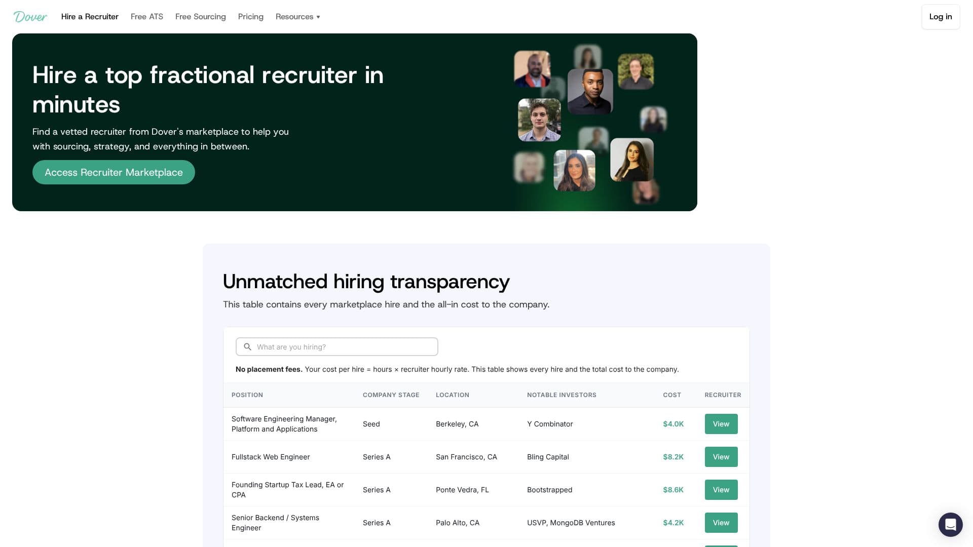The width and height of the screenshot is (973, 547).
Task: Click the $8.2K cost value
Action: 673,457
